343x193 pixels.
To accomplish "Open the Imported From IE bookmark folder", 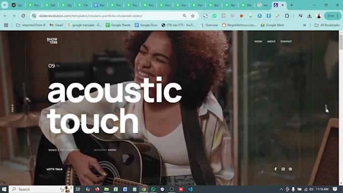I will (31, 25).
